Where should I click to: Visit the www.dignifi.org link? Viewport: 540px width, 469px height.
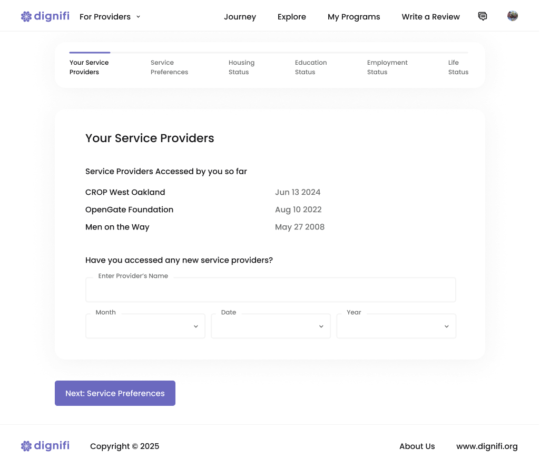[487, 446]
